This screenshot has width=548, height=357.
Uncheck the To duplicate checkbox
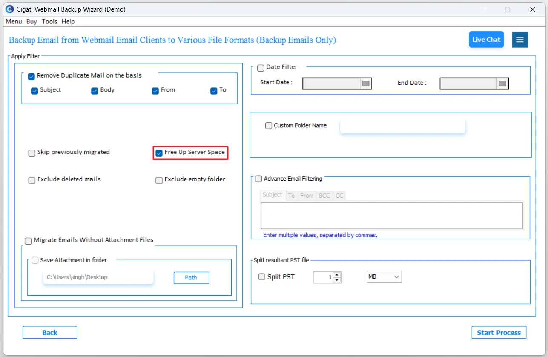(x=214, y=91)
